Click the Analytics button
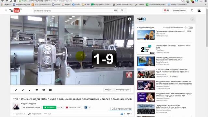The image size is (208, 117). (x=108, y=90)
